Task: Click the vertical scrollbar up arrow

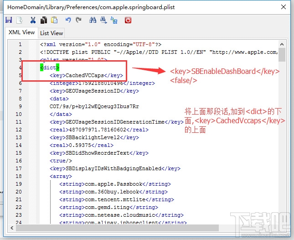Action: pyautogui.click(x=282, y=44)
